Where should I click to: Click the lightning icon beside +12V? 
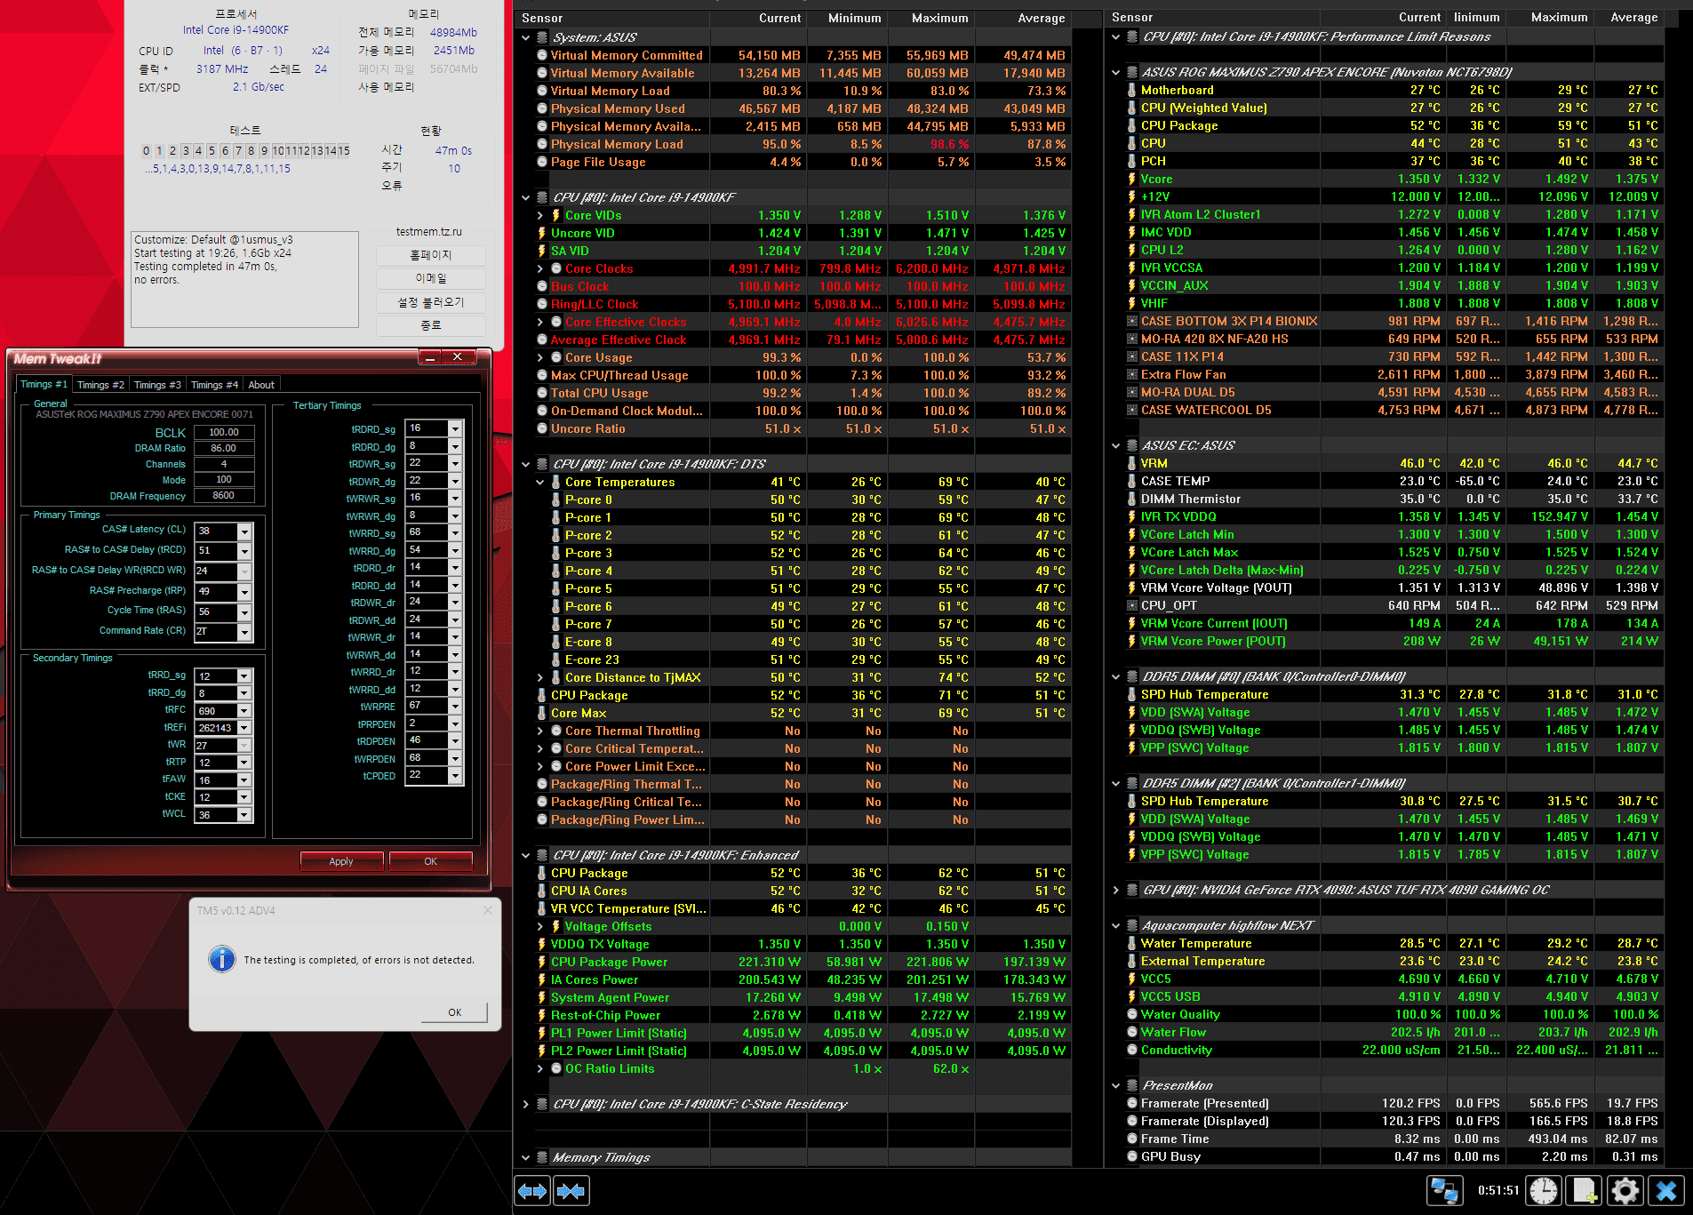[x=1131, y=196]
